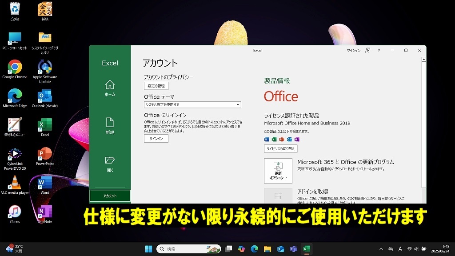Open the Recycle Bin desktop icon
The image size is (455, 256).
click(15, 11)
